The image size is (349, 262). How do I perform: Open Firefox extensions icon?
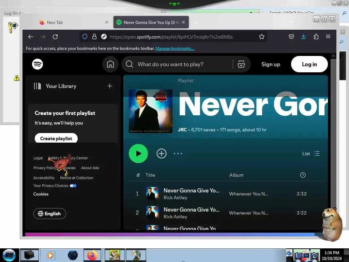[316, 37]
